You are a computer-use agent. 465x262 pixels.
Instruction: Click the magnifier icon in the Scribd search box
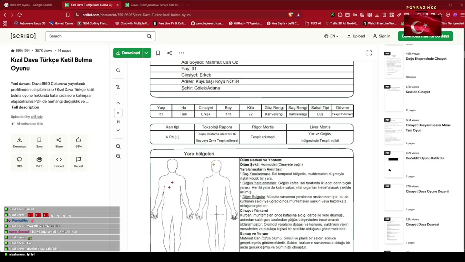[x=149, y=36]
